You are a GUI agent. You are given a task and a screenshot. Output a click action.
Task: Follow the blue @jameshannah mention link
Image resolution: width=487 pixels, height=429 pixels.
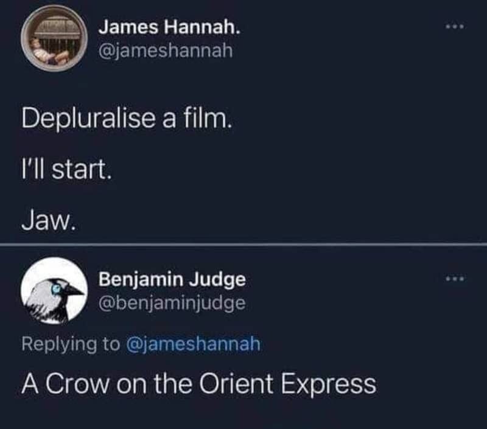193,344
